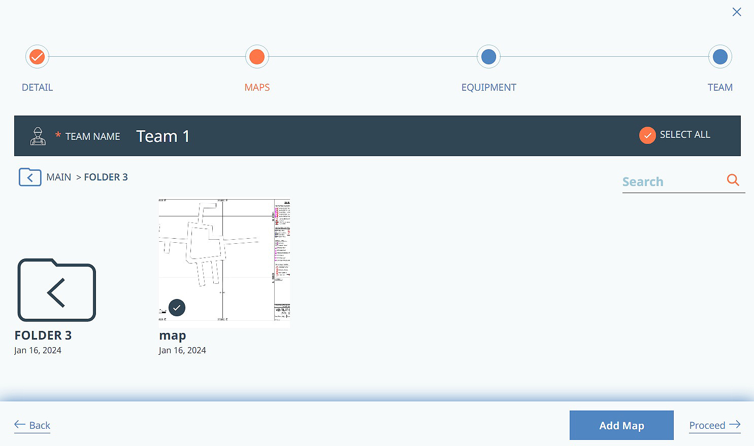The height and width of the screenshot is (446, 754).
Task: Click FOLDER 3 in the breadcrumb
Action: (106, 177)
